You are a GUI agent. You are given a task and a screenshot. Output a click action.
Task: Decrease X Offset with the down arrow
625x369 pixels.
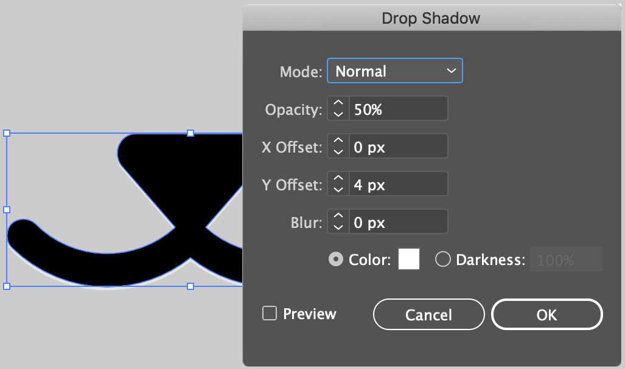(x=339, y=152)
